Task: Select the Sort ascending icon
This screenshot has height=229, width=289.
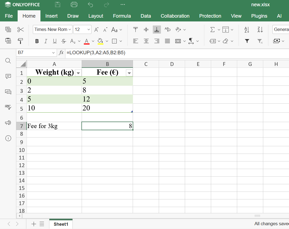Action: pos(247,29)
